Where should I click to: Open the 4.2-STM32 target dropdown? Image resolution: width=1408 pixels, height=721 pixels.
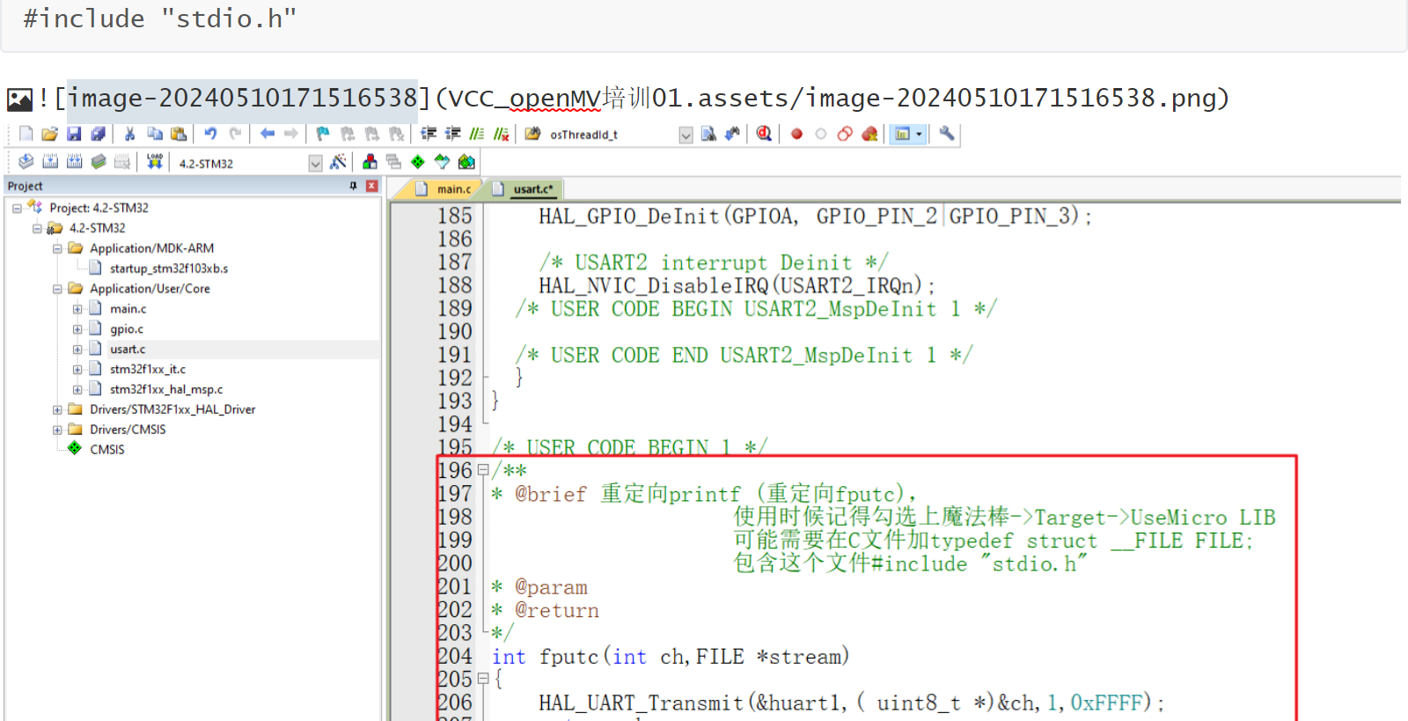point(315,163)
